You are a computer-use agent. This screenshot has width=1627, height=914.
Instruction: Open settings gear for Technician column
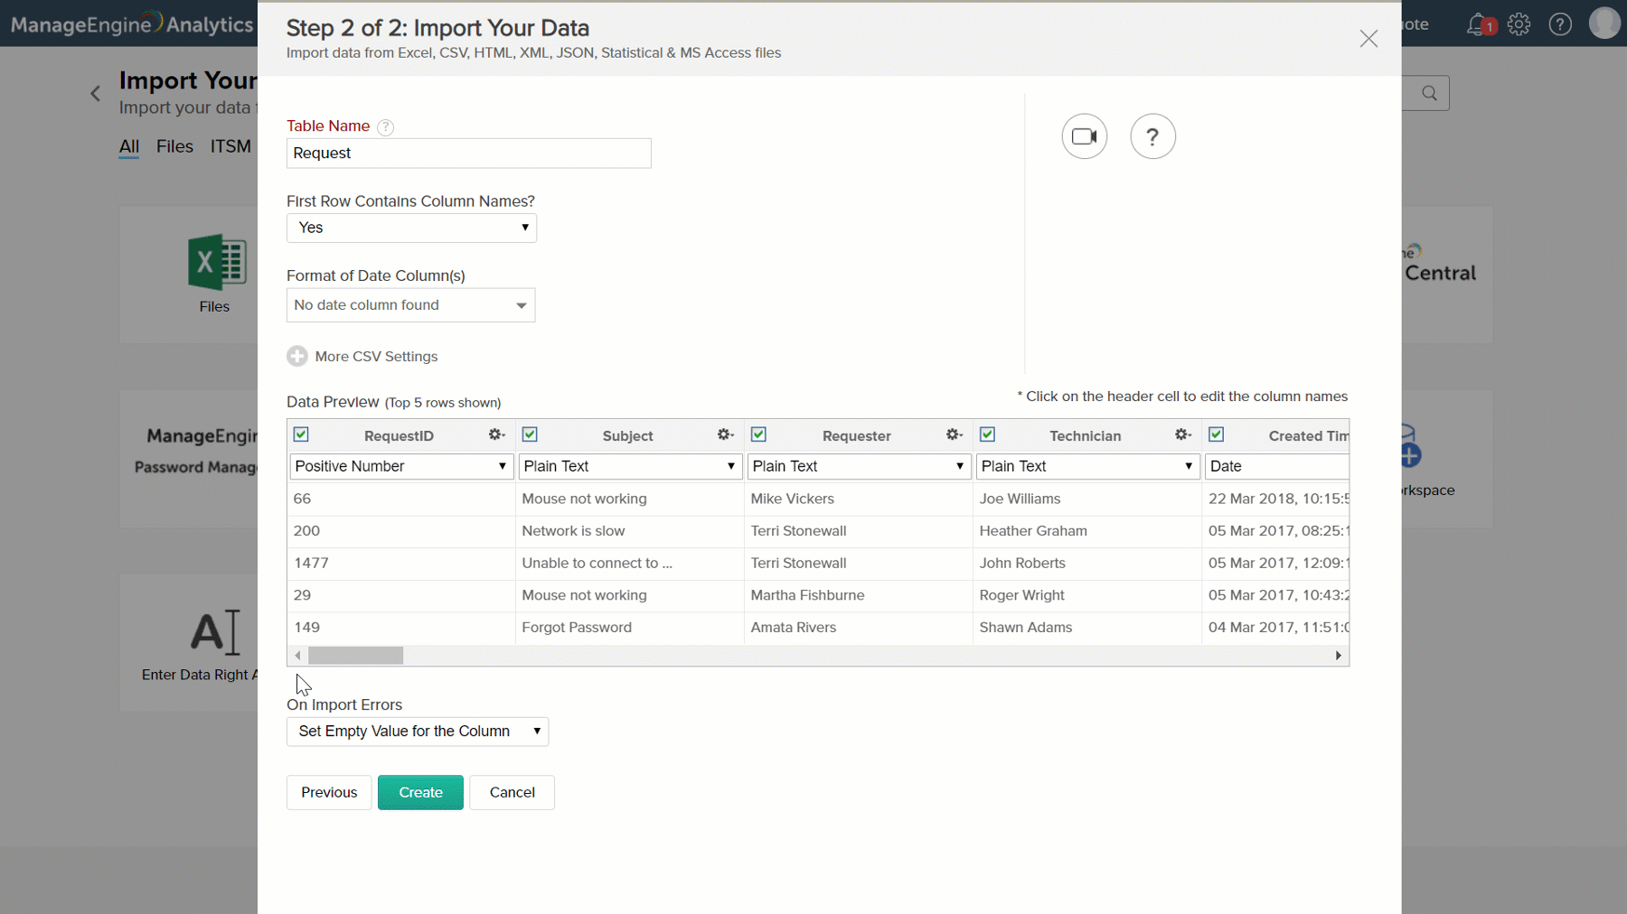[1182, 435]
